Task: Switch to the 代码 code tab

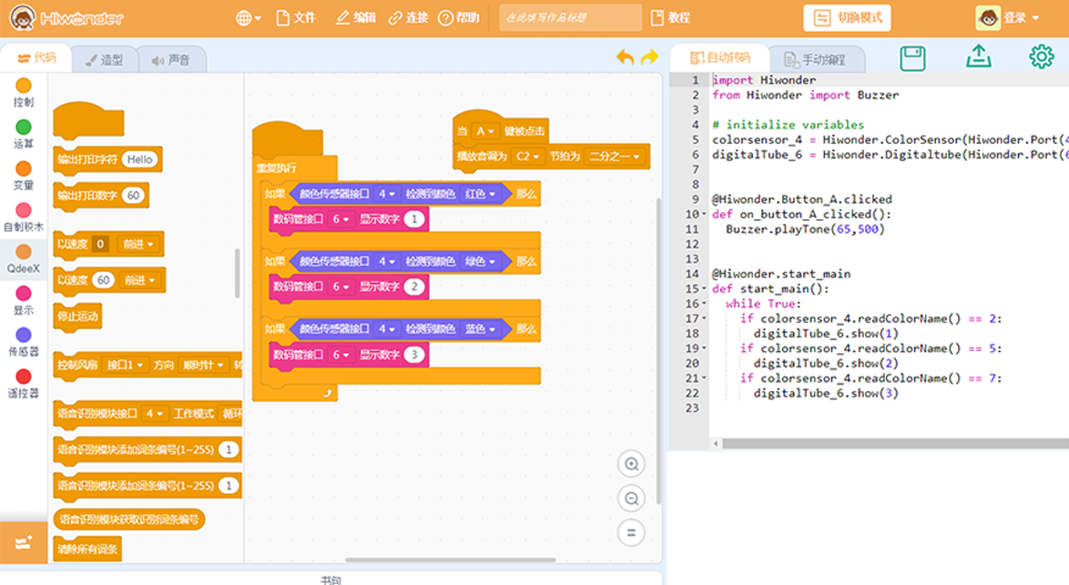Action: [x=36, y=58]
